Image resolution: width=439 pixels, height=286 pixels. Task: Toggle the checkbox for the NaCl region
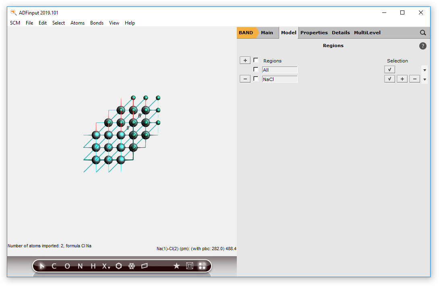(x=256, y=79)
